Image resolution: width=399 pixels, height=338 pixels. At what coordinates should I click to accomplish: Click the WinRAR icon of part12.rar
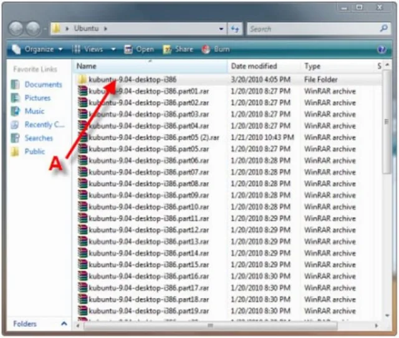83,230
